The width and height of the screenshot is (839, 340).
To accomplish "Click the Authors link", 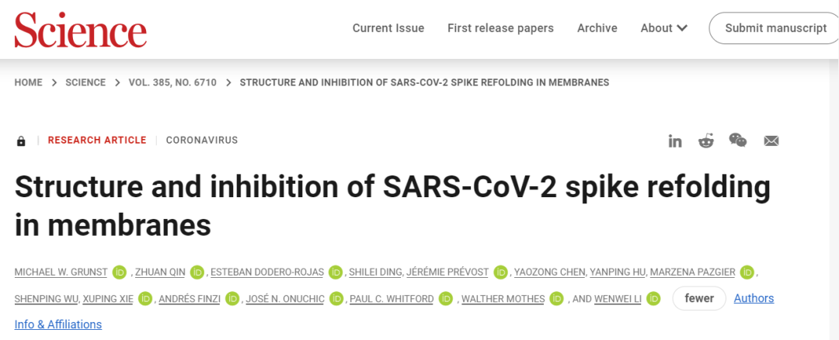I will pos(754,298).
